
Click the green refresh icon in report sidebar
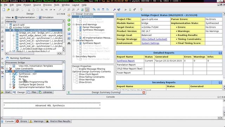pyautogui.click(x=69, y=29)
